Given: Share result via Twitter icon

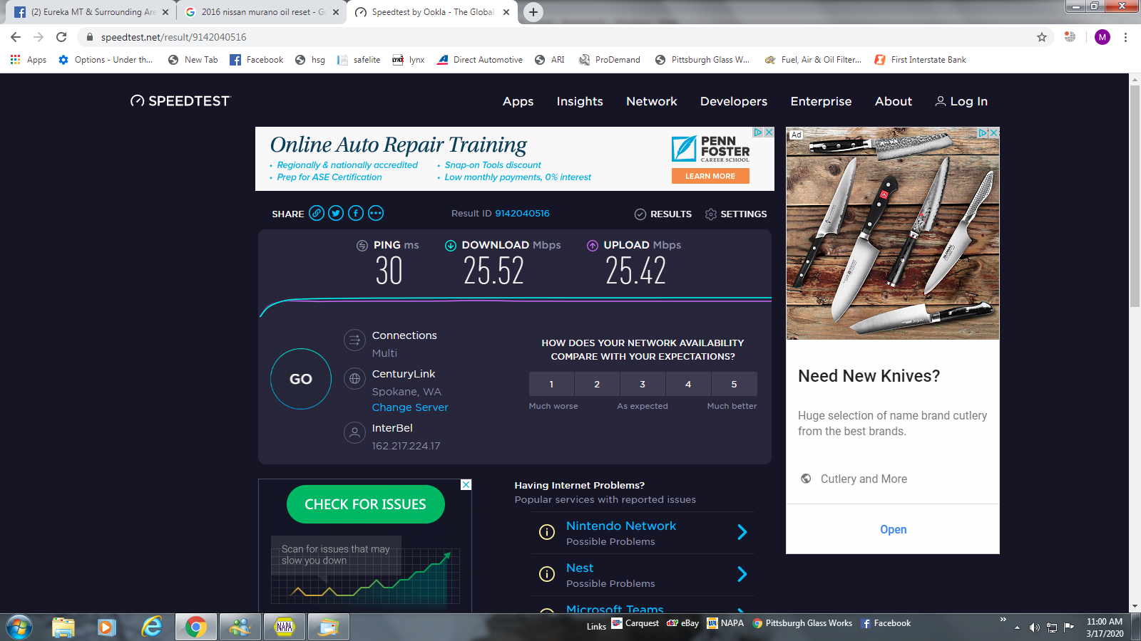Looking at the screenshot, I should (x=336, y=213).
